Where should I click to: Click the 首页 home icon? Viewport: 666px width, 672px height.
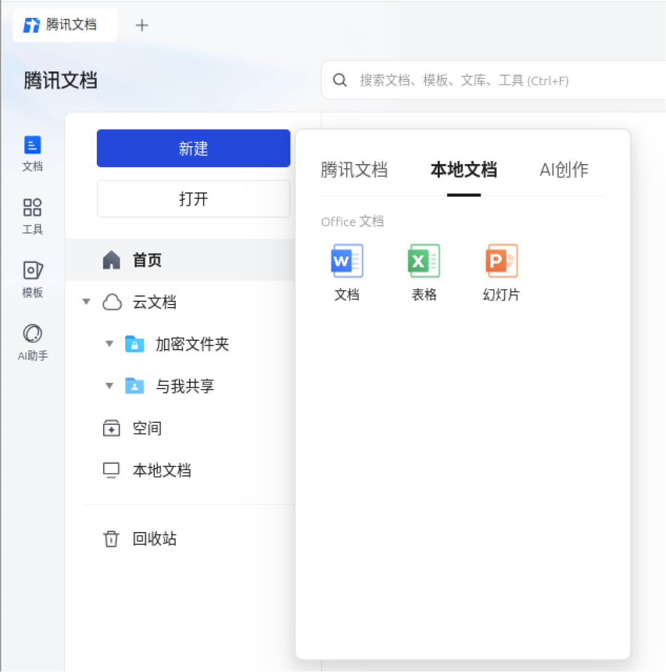coord(112,260)
